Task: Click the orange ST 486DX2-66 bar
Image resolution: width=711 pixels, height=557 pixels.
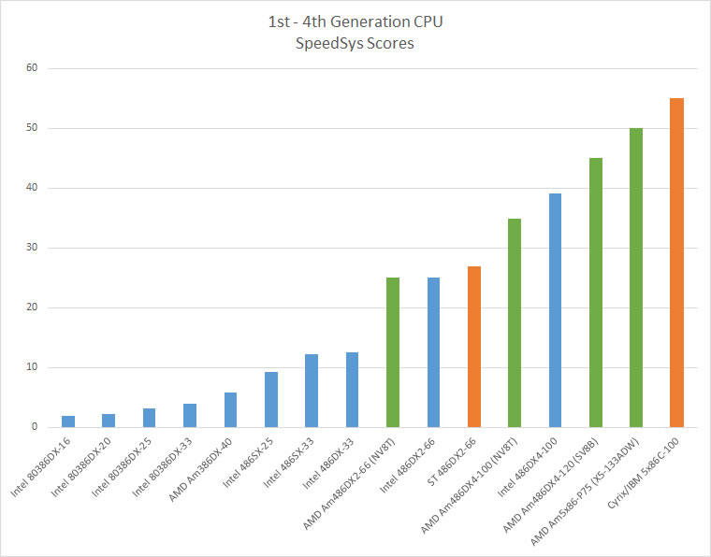Action: [473, 347]
